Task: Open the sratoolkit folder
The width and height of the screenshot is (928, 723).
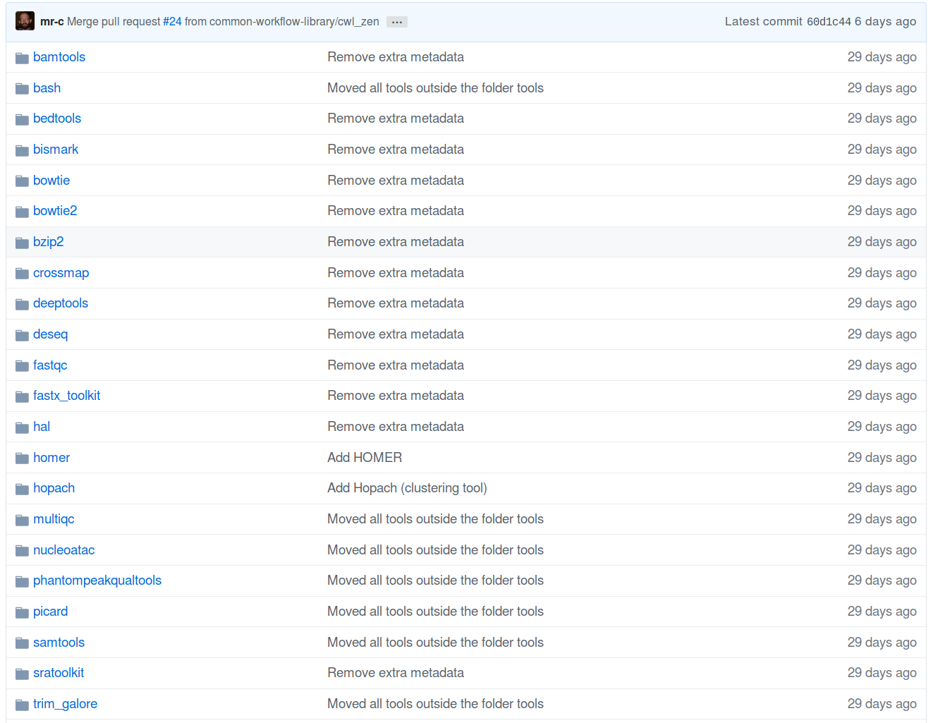Action: coord(59,673)
